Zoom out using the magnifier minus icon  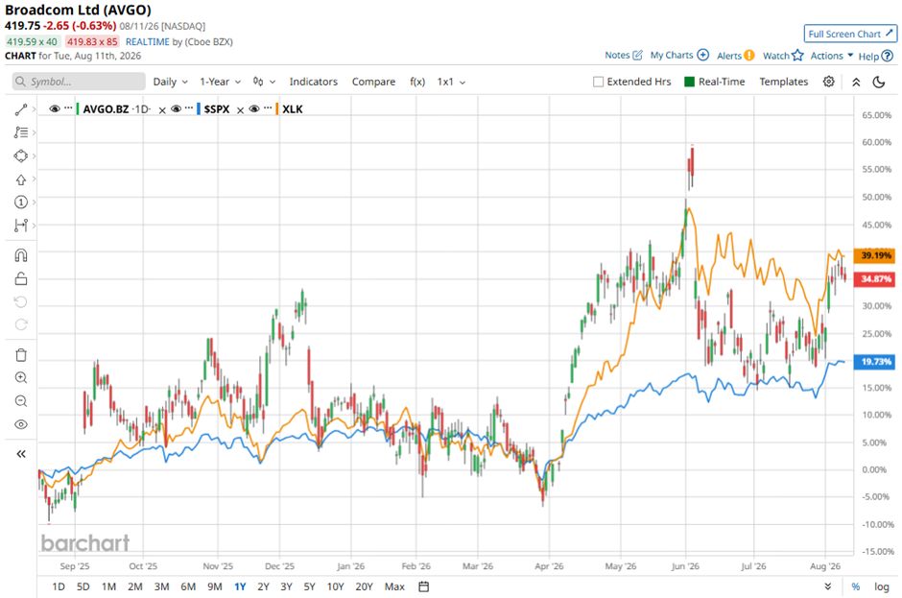[x=21, y=401]
